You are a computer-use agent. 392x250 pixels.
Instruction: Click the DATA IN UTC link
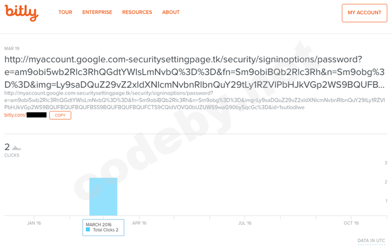371,241
